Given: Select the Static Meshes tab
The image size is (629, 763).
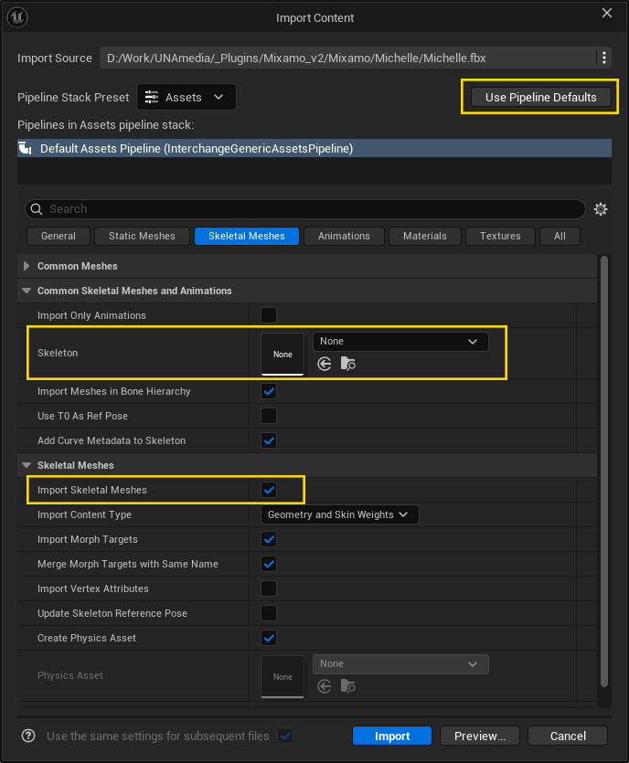Looking at the screenshot, I should [x=142, y=236].
